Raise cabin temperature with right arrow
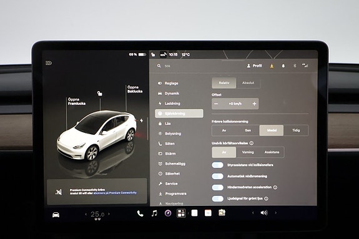 (109, 214)
